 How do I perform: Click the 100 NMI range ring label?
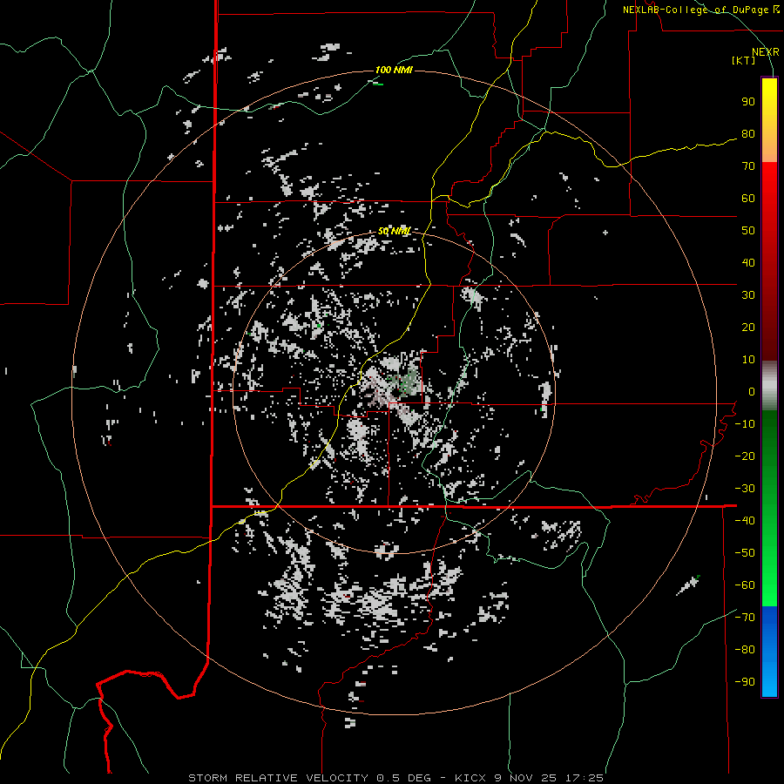coord(394,70)
